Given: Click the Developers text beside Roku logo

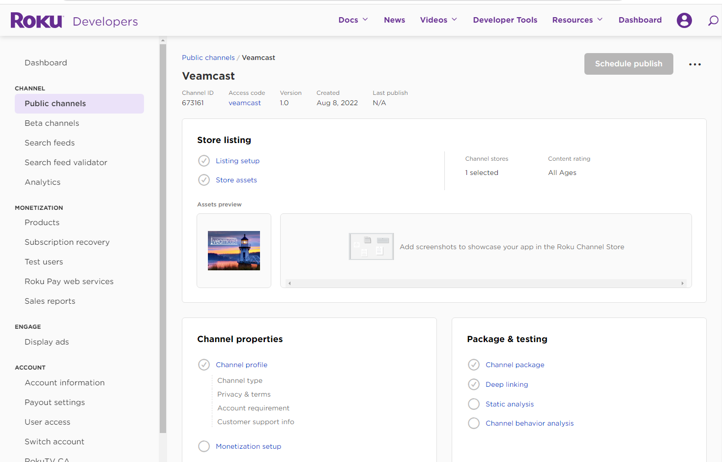Looking at the screenshot, I should click(x=105, y=22).
